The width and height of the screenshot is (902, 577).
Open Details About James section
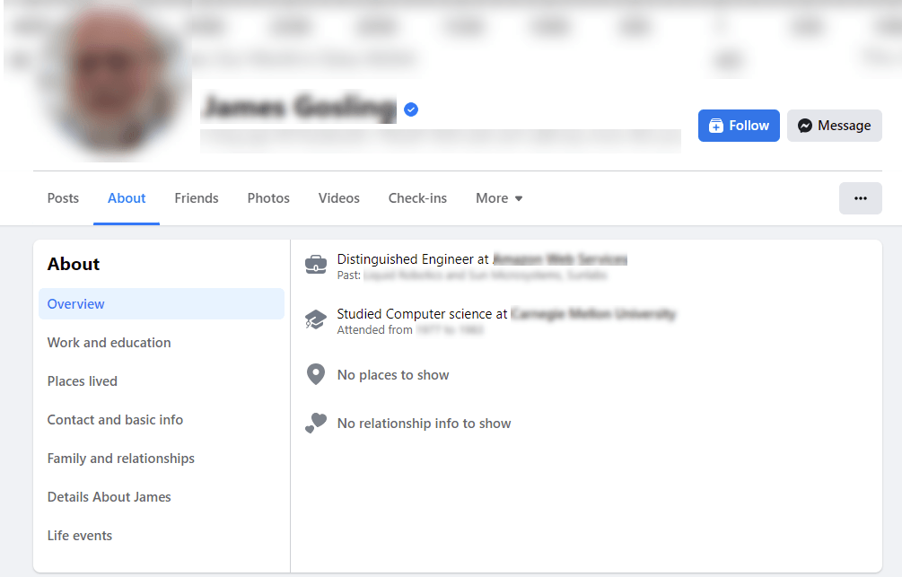(109, 496)
